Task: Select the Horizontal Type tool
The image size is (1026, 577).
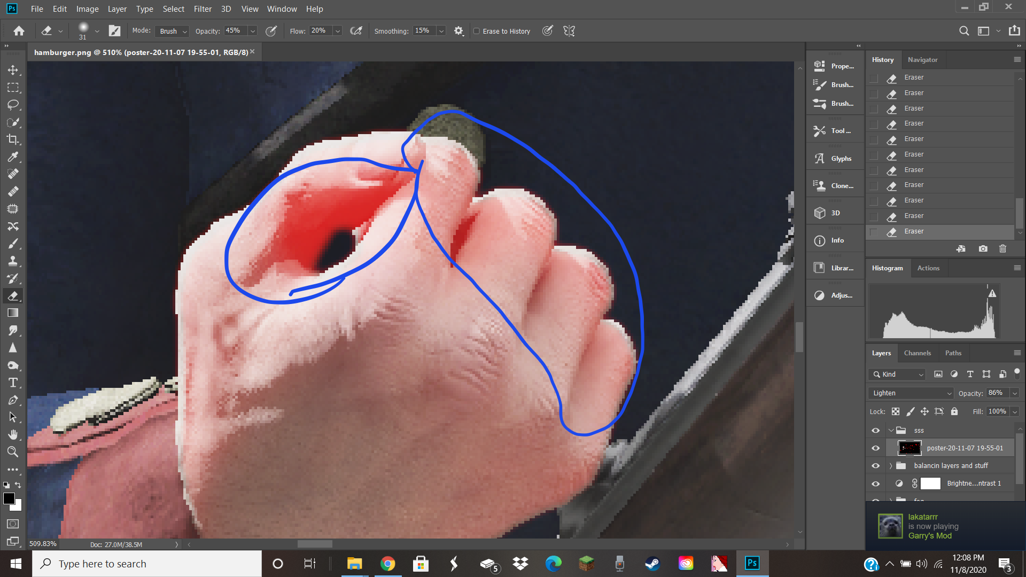Action: click(x=13, y=383)
